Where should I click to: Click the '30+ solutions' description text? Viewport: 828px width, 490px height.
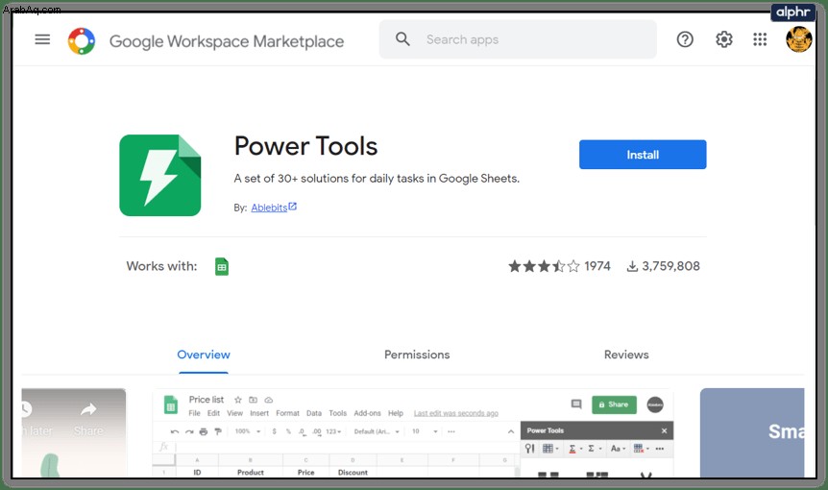pos(377,179)
